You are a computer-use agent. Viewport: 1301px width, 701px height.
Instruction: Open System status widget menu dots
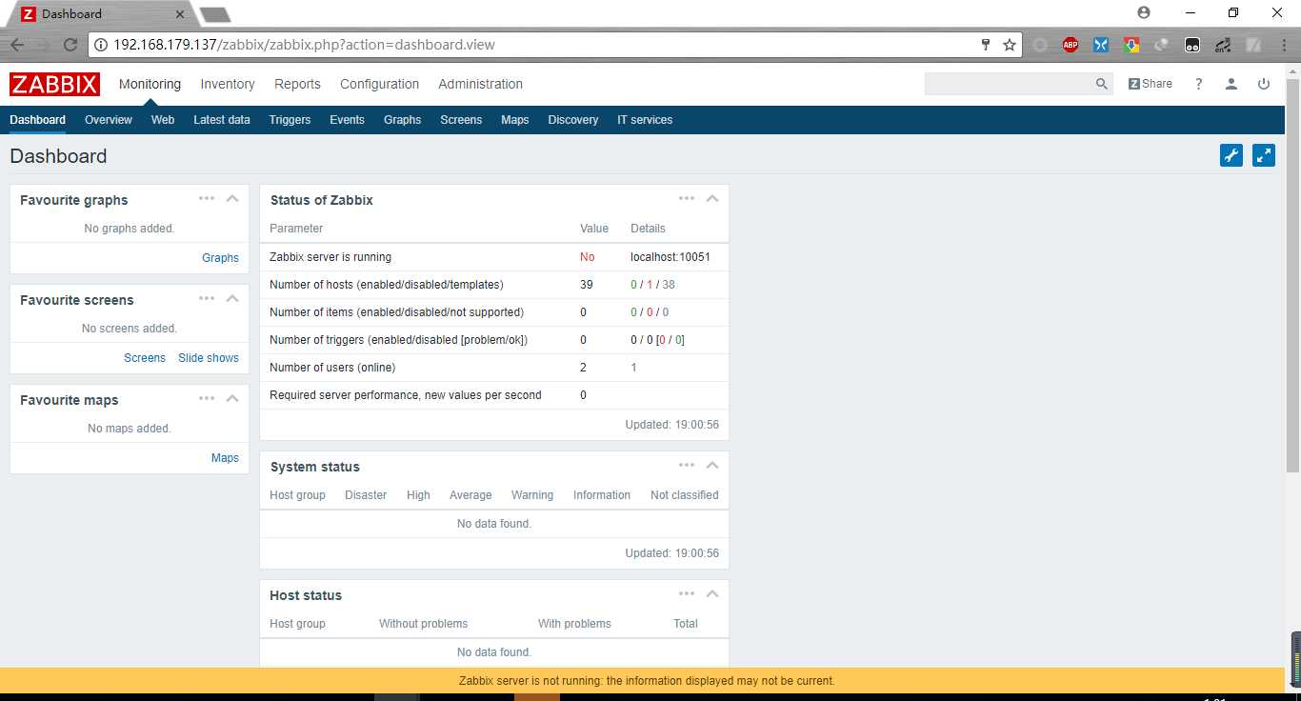pyautogui.click(x=687, y=465)
